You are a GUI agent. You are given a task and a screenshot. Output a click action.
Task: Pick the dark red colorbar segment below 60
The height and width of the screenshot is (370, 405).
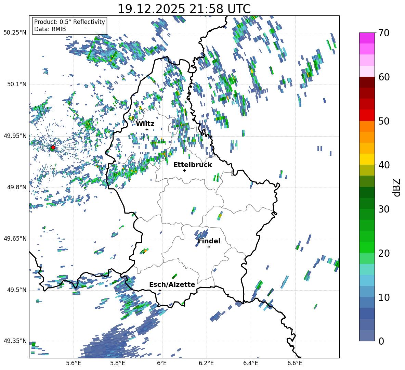(x=367, y=82)
